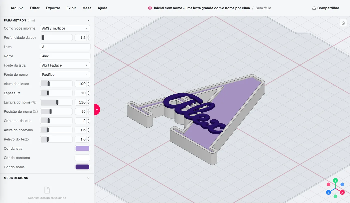Click the home view reset icon

(x=343, y=23)
